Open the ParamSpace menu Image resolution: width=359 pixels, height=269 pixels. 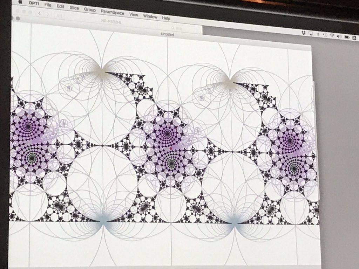[x=112, y=12]
